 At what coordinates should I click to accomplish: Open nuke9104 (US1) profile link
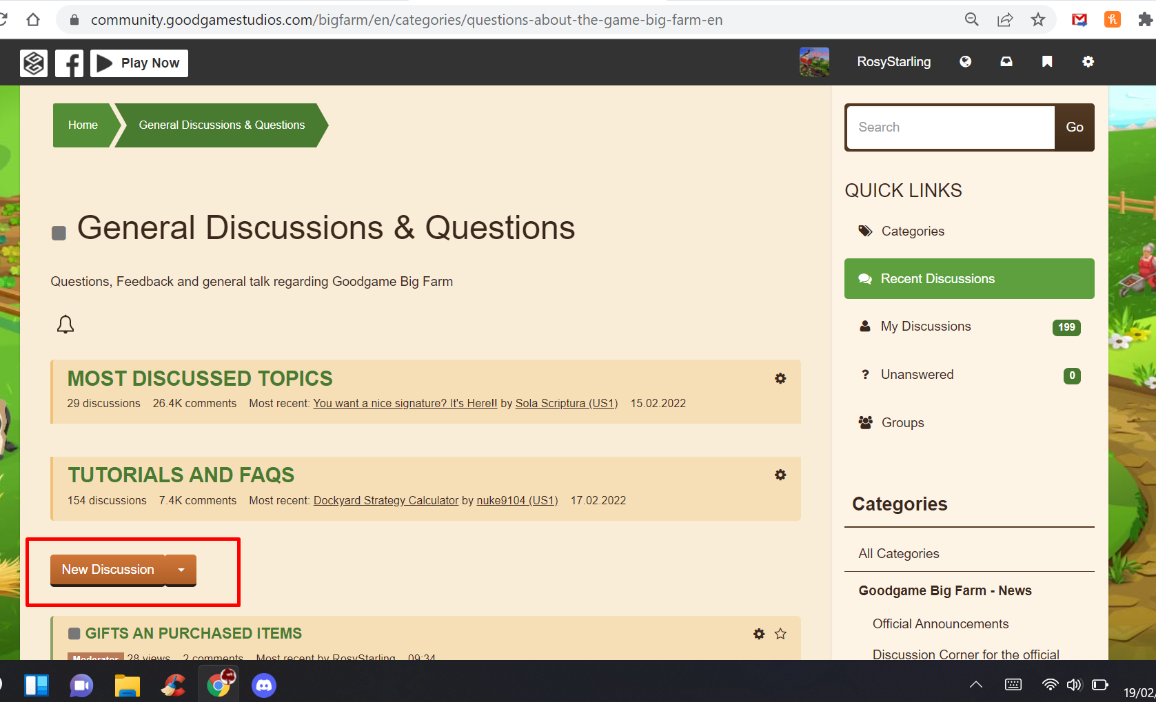[517, 501]
